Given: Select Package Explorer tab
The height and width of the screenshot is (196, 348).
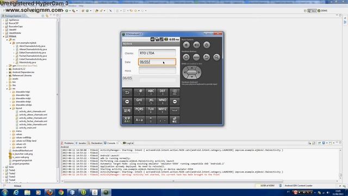Looking at the screenshot, I should [13, 16].
